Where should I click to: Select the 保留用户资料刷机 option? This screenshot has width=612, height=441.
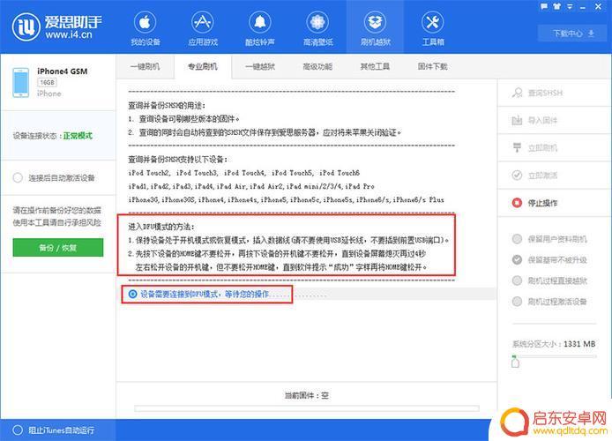[x=549, y=239]
